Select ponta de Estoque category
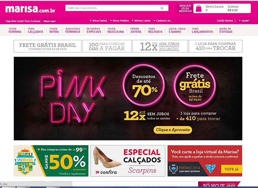Image resolution: width=258 pixels, height=188 pixels. tap(226, 30)
